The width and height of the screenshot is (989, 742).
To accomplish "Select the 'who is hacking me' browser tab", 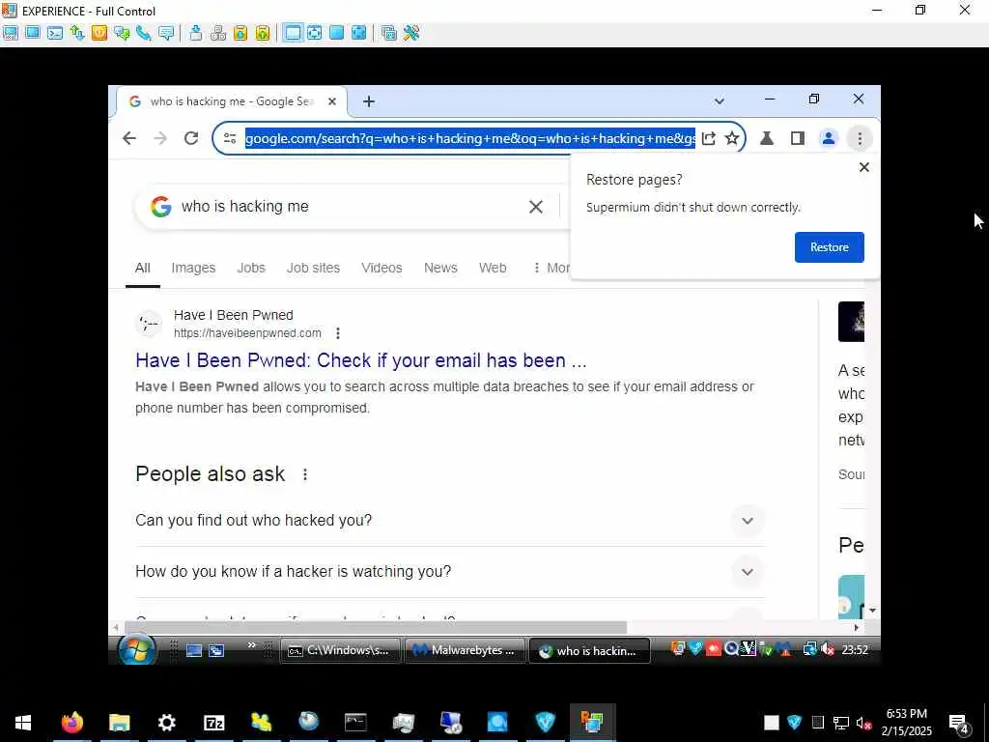I will click(232, 100).
